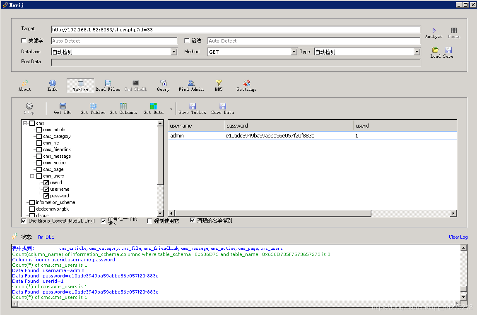The width and height of the screenshot is (477, 315).
Task: Toggle the 清楚的名单得到 checkbox
Action: click(193, 220)
